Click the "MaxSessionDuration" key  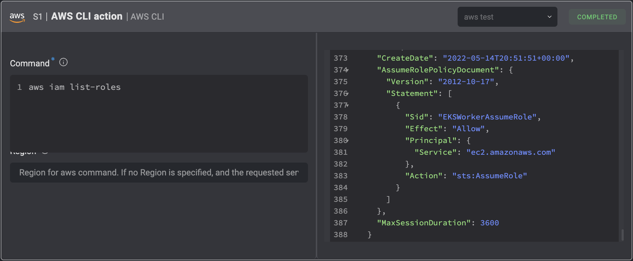[424, 223]
